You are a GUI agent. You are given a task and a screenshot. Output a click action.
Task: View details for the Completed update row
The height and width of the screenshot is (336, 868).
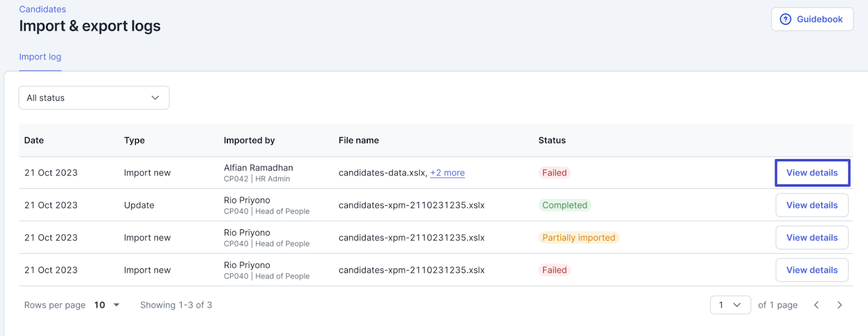(x=812, y=205)
